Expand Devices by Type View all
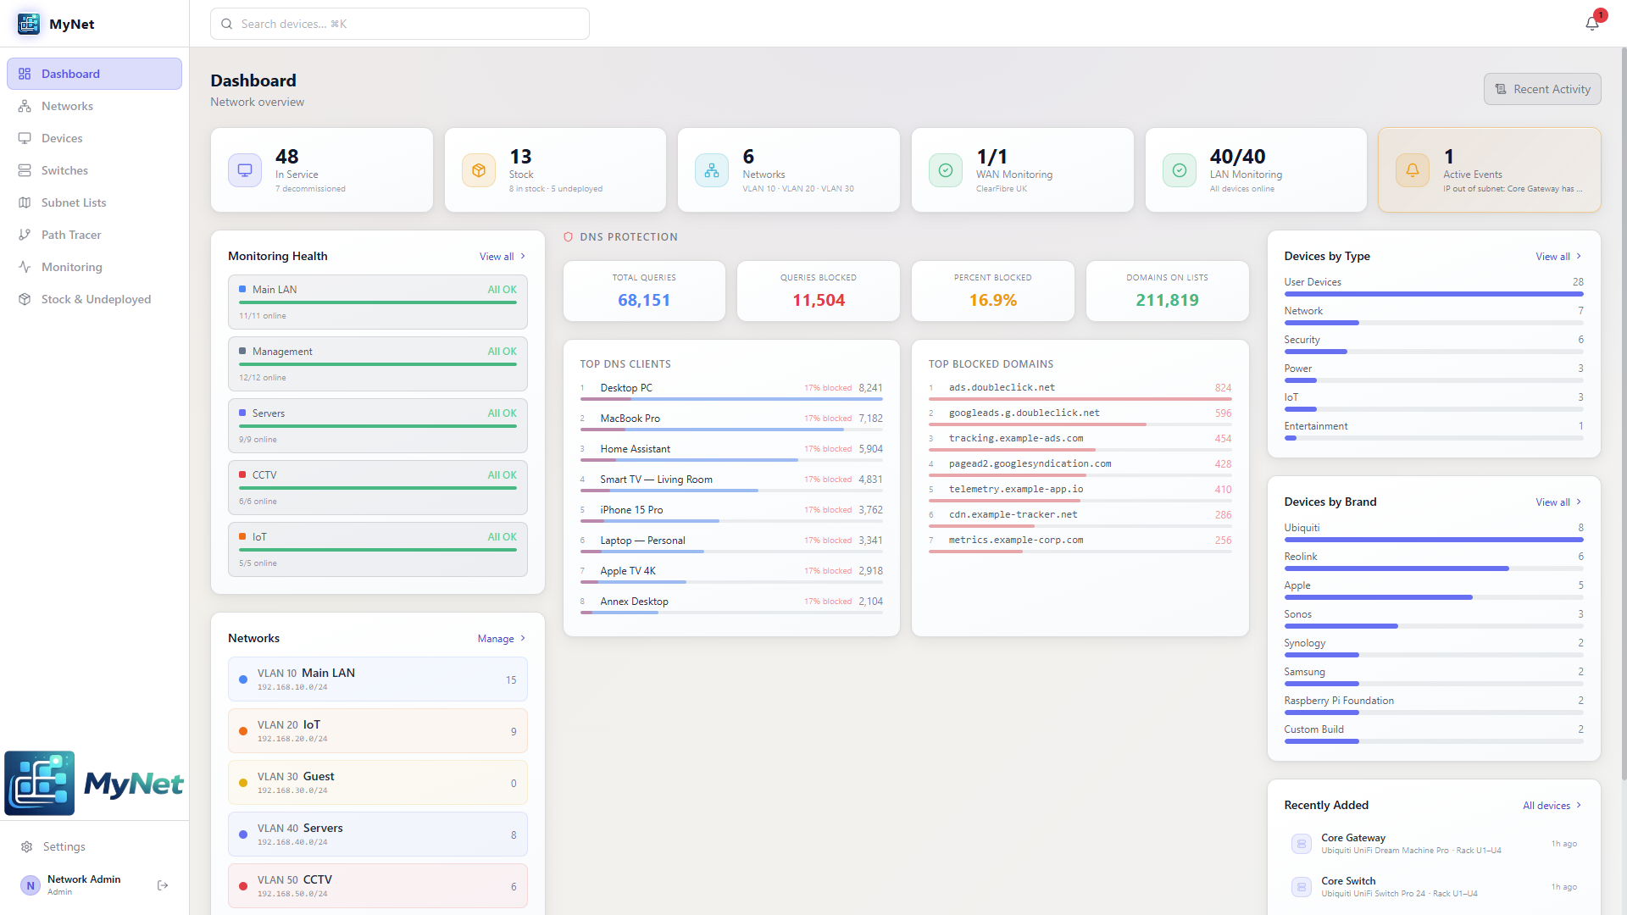 point(1558,257)
